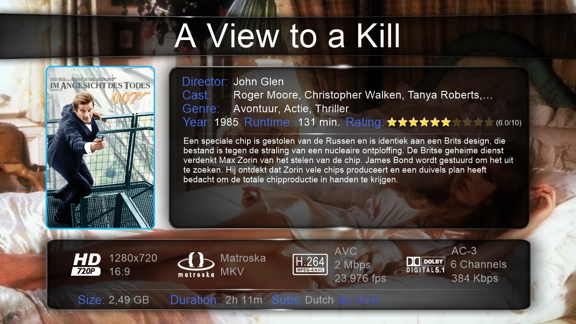
Task: Click the By M2E credit text
Action: coord(360,300)
